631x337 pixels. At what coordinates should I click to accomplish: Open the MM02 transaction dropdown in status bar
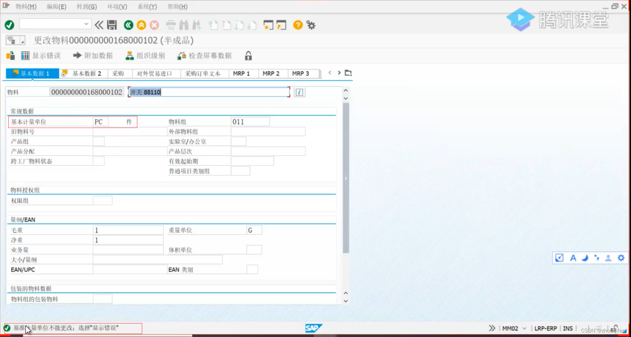coord(524,328)
